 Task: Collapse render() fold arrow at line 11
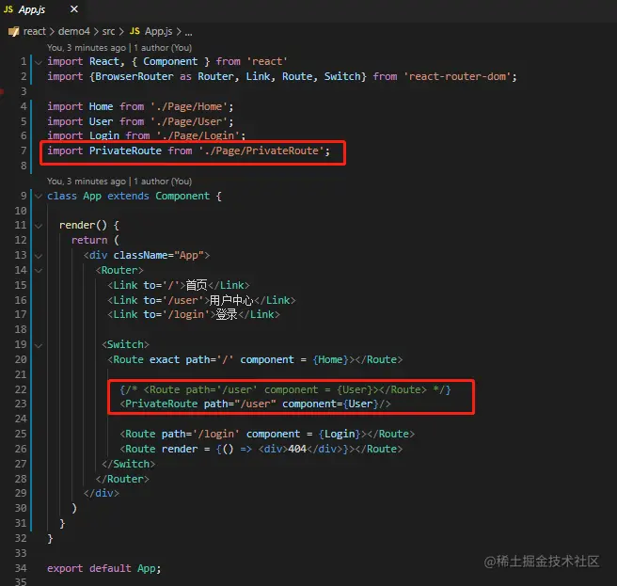[x=39, y=226]
